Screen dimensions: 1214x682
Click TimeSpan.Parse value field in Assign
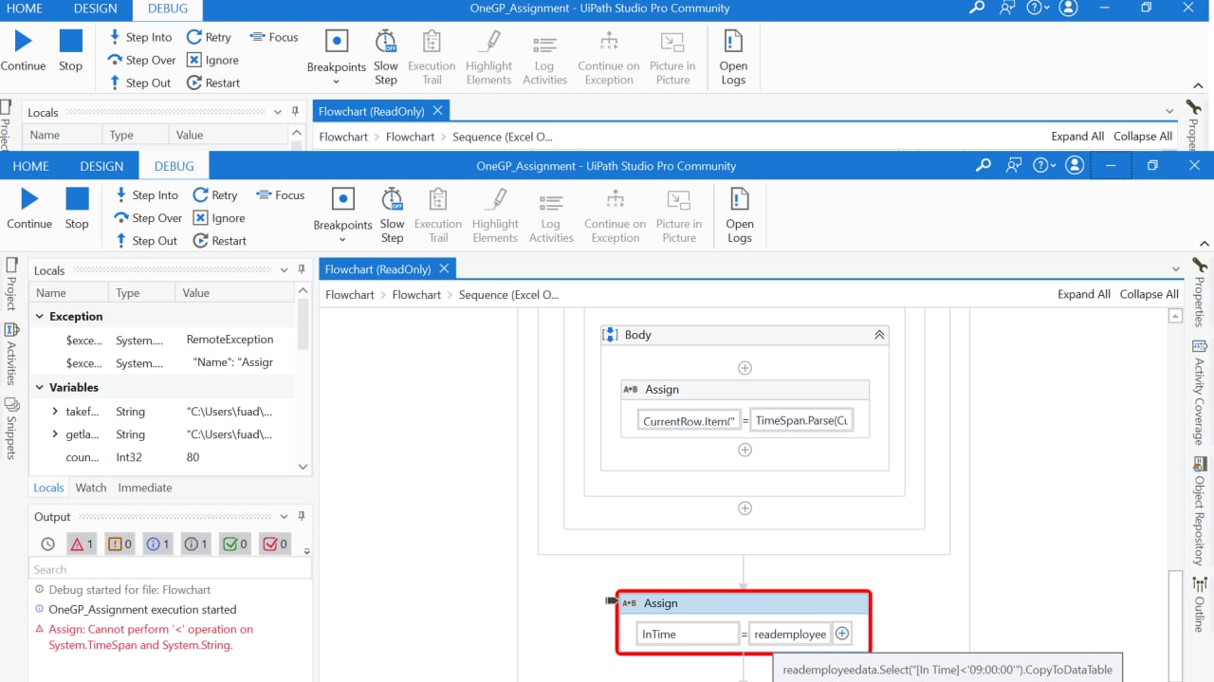pyautogui.click(x=801, y=420)
